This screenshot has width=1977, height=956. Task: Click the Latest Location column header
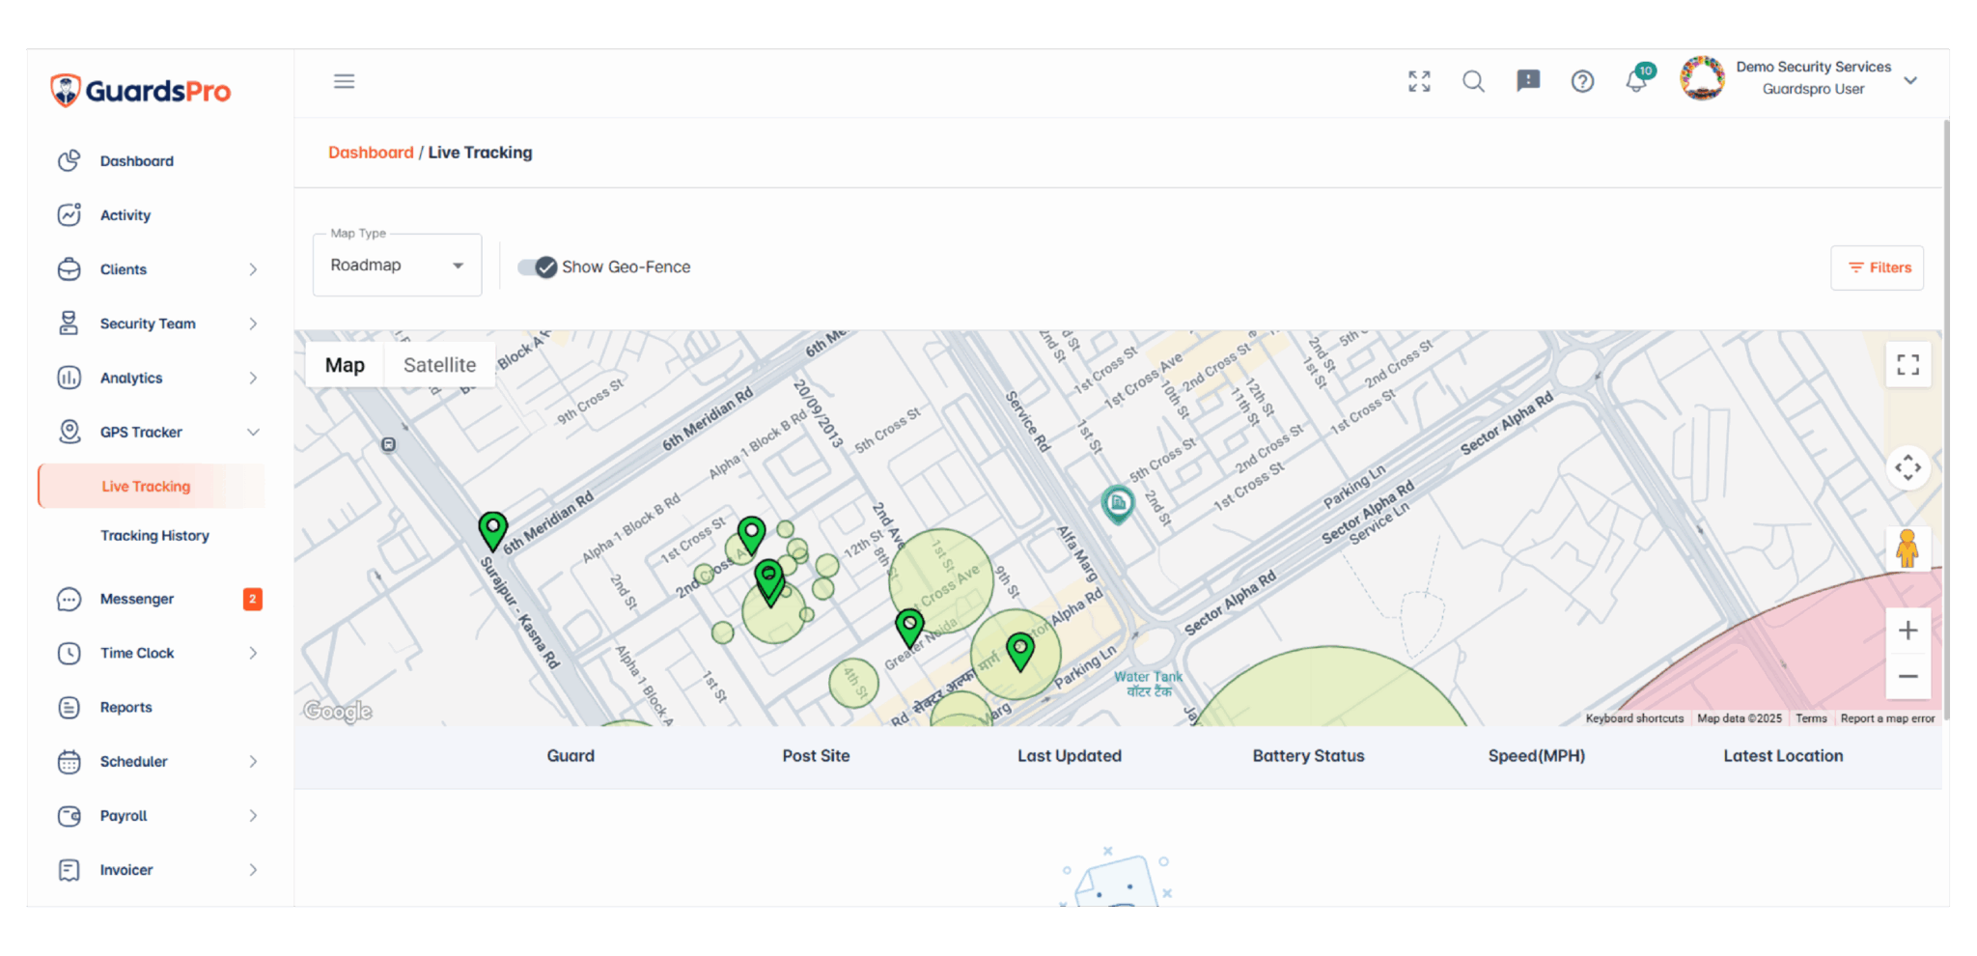1783,756
